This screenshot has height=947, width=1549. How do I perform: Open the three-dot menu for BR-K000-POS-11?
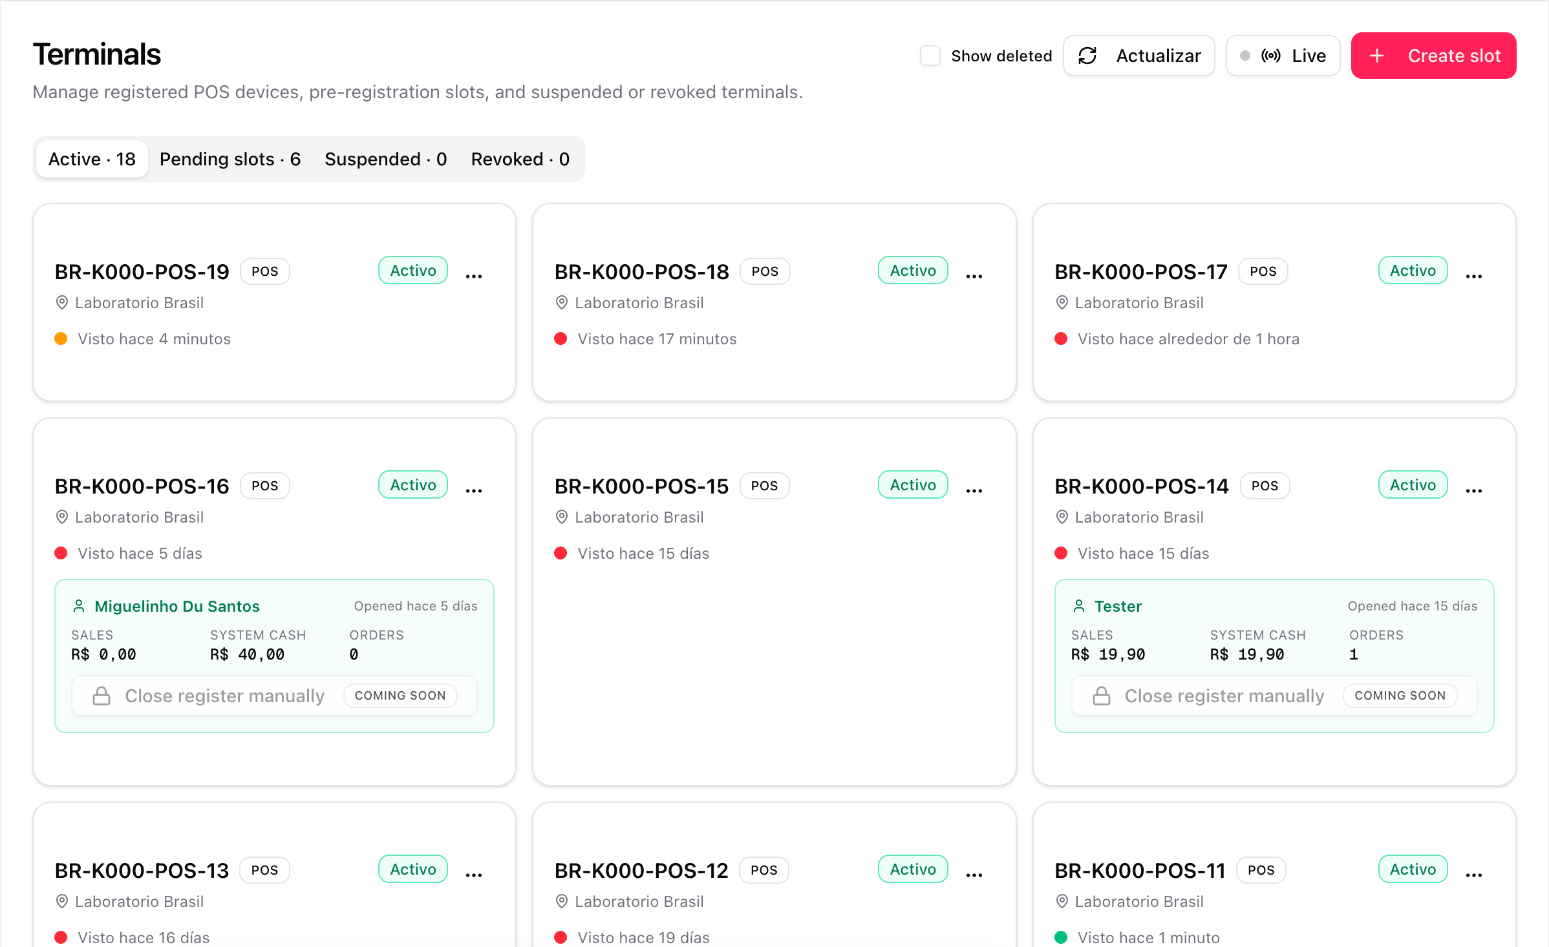[1473, 875]
